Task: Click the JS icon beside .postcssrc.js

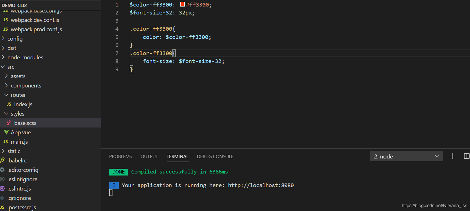Action: coord(2,207)
